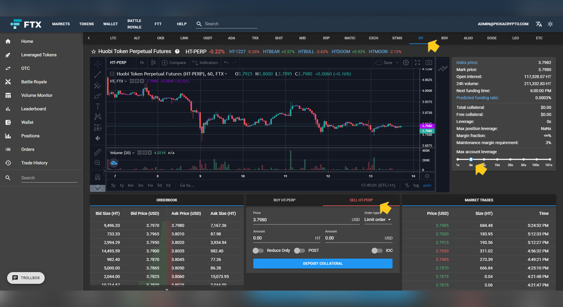This screenshot has width=563, height=307.
Task: Click the FTX logo
Action: pyautogui.click(x=26, y=24)
